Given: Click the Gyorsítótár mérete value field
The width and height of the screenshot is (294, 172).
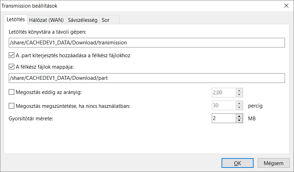Looking at the screenshot, I should coord(224,118).
